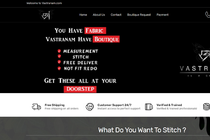Click the red Doorstep label in the banner
Screen dimensions: 210x140
tap(80, 89)
